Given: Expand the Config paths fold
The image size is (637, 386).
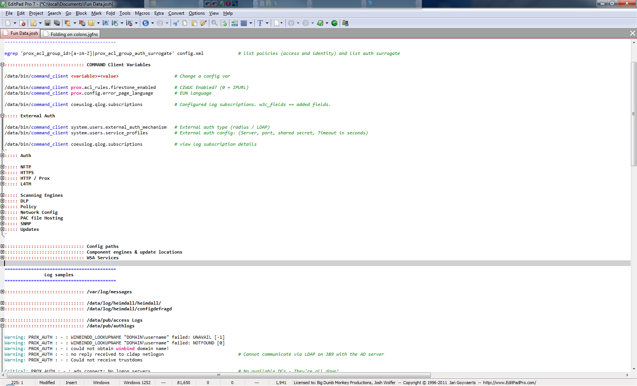Looking at the screenshot, I should [x=2, y=246].
